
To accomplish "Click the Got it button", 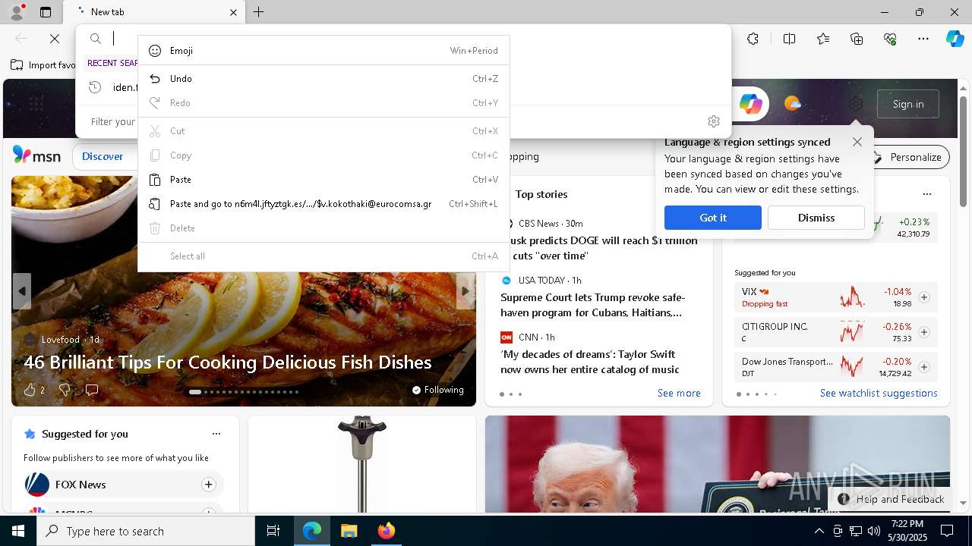I will (712, 218).
